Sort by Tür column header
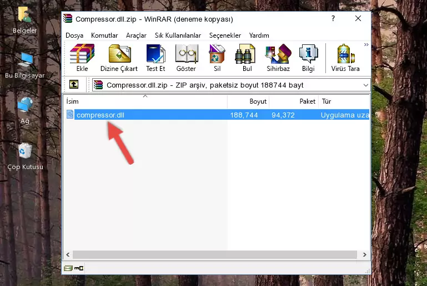Screen dimensions: 427x286 click(x=344, y=101)
